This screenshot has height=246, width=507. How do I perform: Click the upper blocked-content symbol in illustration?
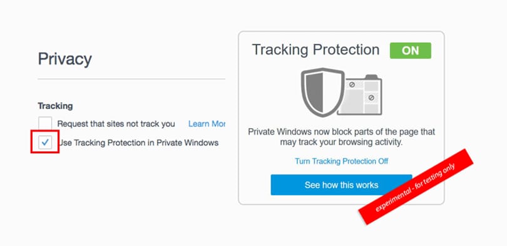pyautogui.click(x=352, y=85)
